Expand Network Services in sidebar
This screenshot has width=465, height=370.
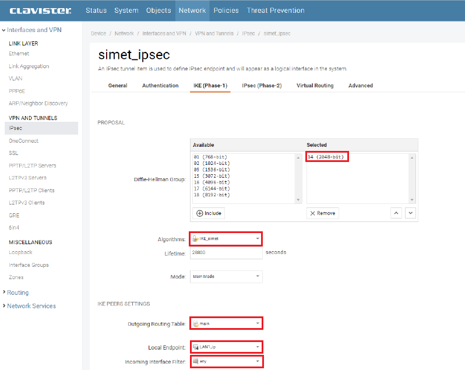[31, 306]
